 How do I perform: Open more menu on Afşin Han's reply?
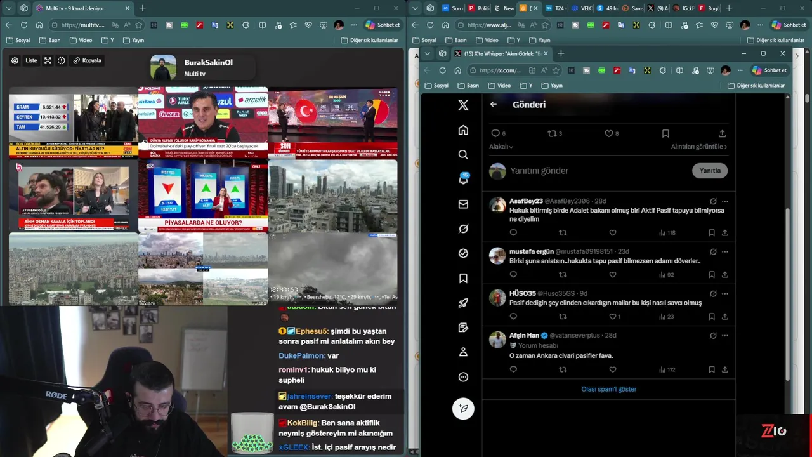(724, 335)
